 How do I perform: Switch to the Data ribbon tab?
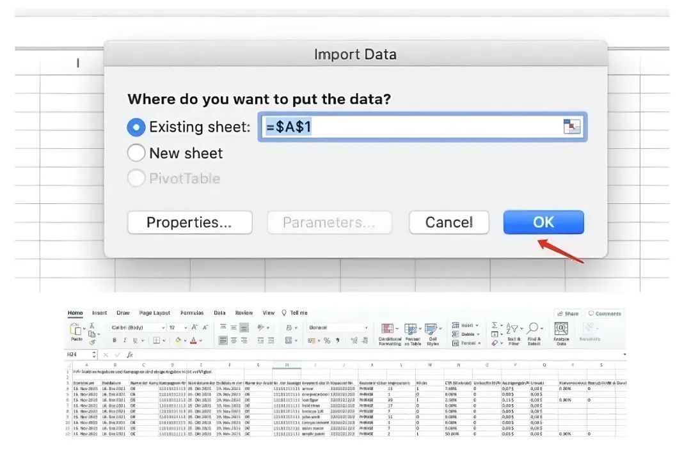[219, 313]
